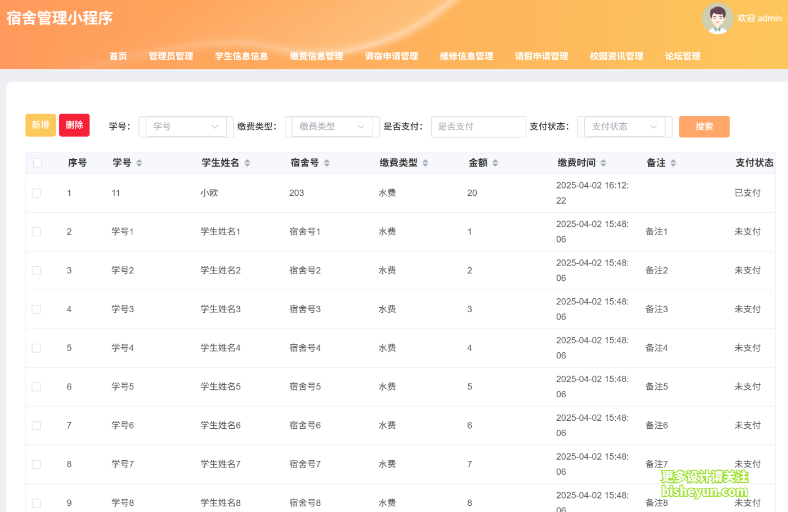This screenshot has width=788, height=512.
Task: Click the 203 dormitory number cell
Action: click(x=297, y=193)
